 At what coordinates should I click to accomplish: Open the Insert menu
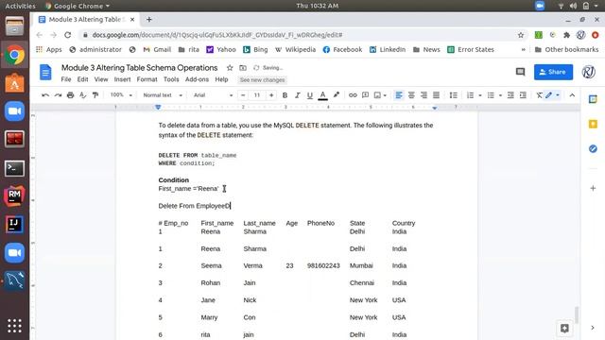122,79
